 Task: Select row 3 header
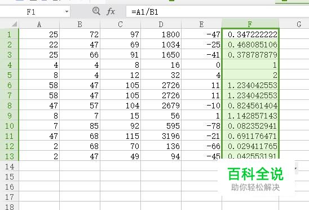tap(9, 55)
